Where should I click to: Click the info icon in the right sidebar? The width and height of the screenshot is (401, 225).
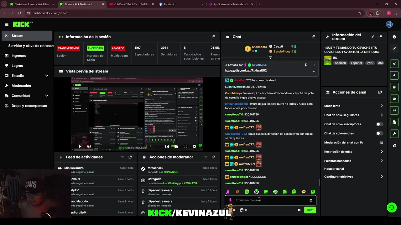tap(394, 37)
